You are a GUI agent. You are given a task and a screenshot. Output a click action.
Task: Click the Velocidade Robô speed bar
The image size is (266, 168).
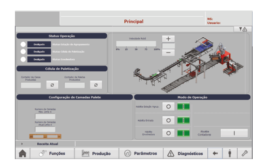tap(136, 44)
